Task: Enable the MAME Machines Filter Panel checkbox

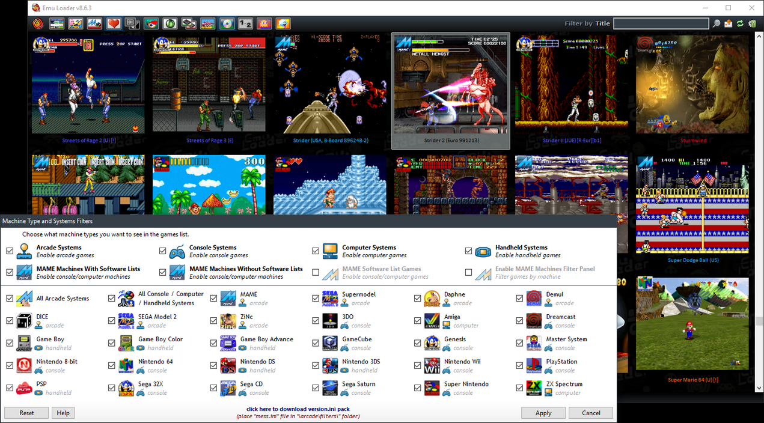Action: 468,273
